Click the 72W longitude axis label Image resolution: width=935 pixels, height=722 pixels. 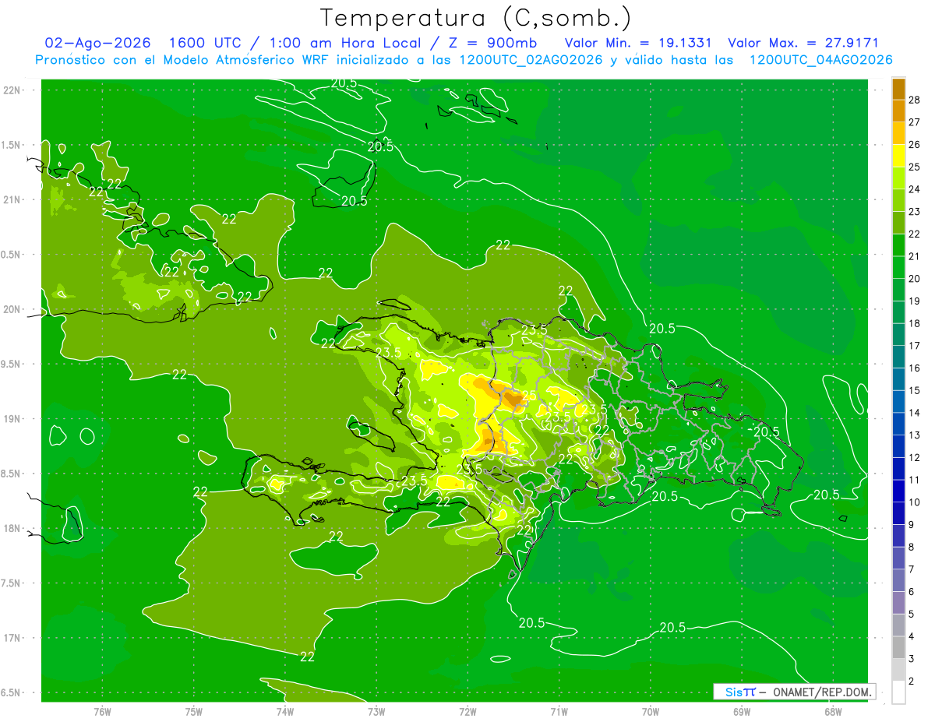click(467, 711)
